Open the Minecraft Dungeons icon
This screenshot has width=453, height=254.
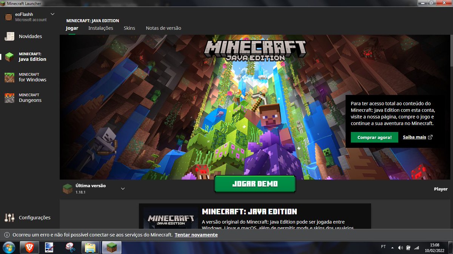[9, 98]
